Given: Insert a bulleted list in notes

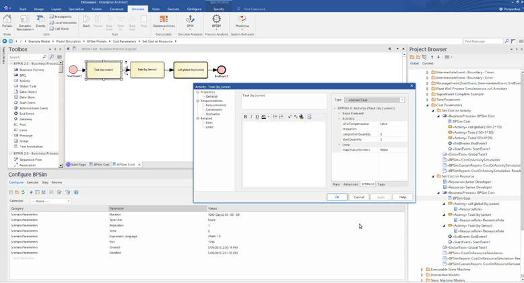Looking at the screenshot, I should [275, 117].
